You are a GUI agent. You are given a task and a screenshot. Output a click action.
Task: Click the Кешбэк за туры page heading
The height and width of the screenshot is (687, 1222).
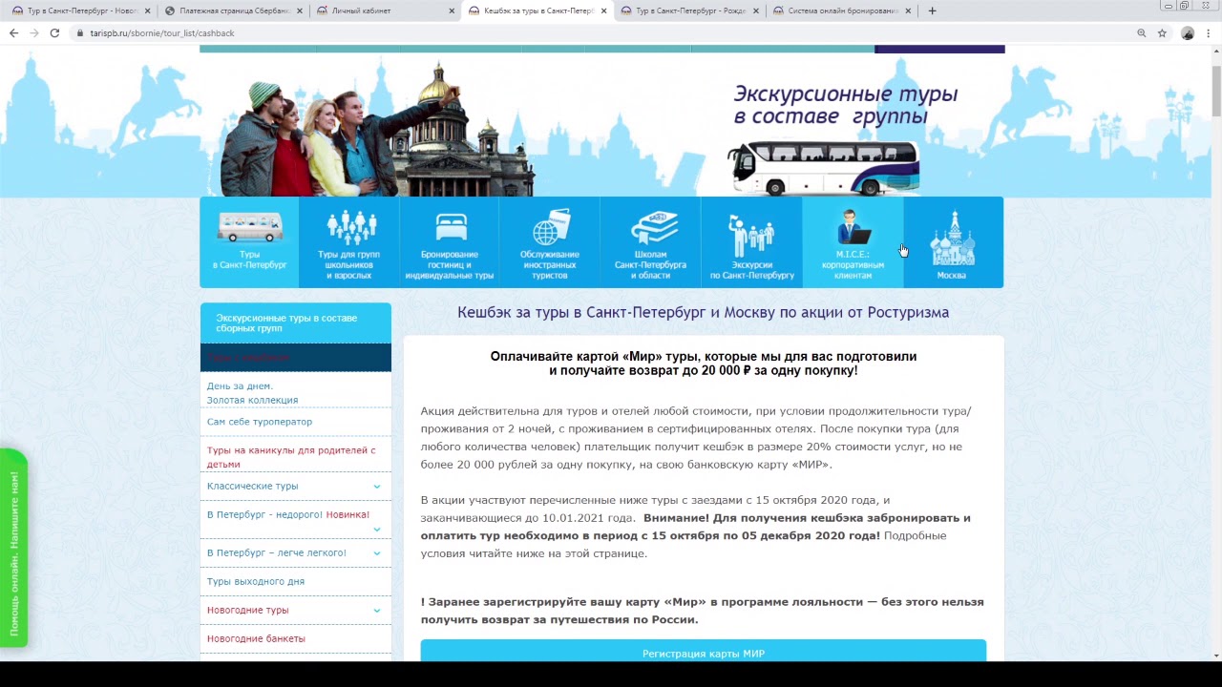pyautogui.click(x=703, y=312)
